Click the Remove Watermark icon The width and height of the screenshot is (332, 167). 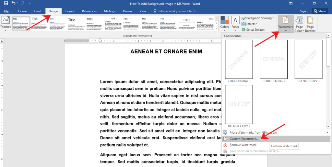coord(225,145)
